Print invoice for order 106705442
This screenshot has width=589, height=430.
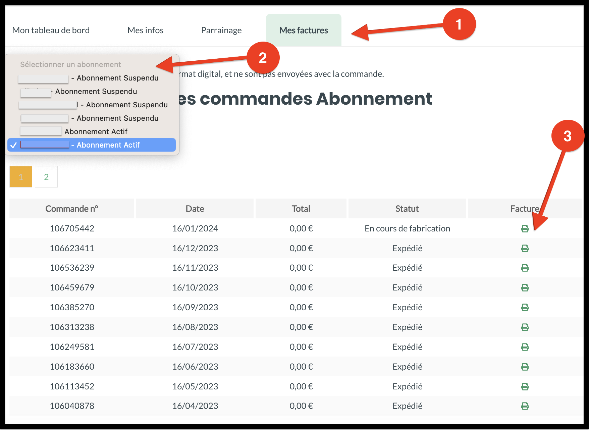click(525, 229)
